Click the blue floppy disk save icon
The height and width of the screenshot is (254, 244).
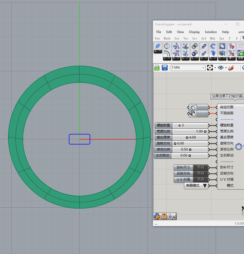tap(164, 68)
